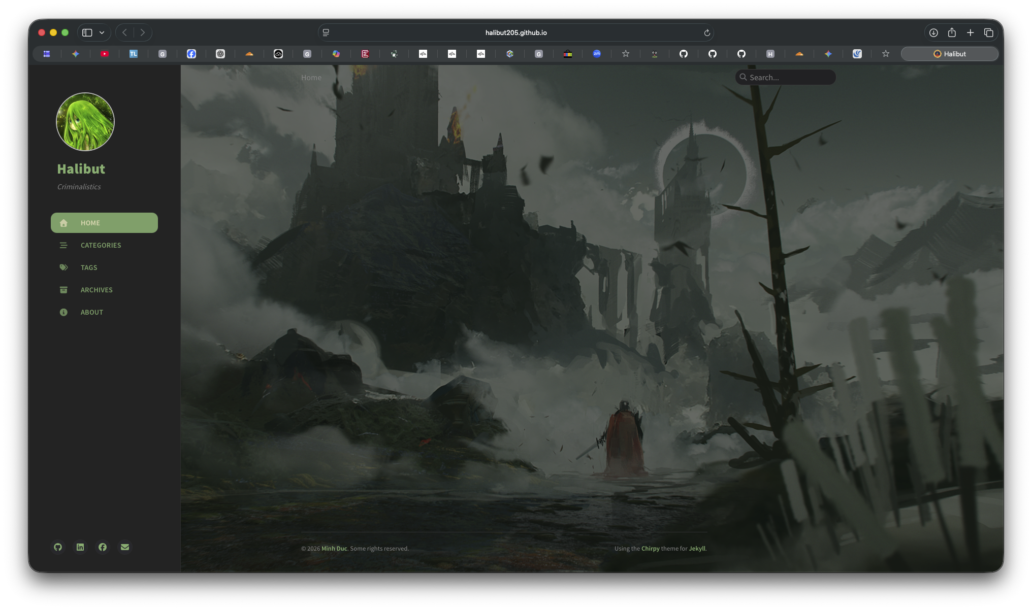This screenshot has width=1032, height=610.
Task: Open the YouTube favorite in the favorites bar
Action: [x=105, y=54]
